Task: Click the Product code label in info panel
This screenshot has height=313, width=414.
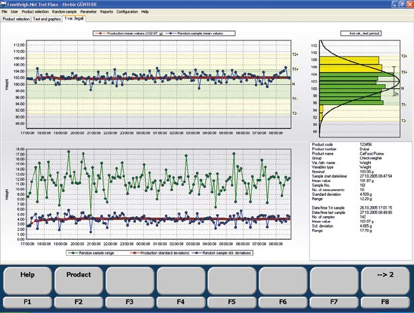Action: coord(322,145)
